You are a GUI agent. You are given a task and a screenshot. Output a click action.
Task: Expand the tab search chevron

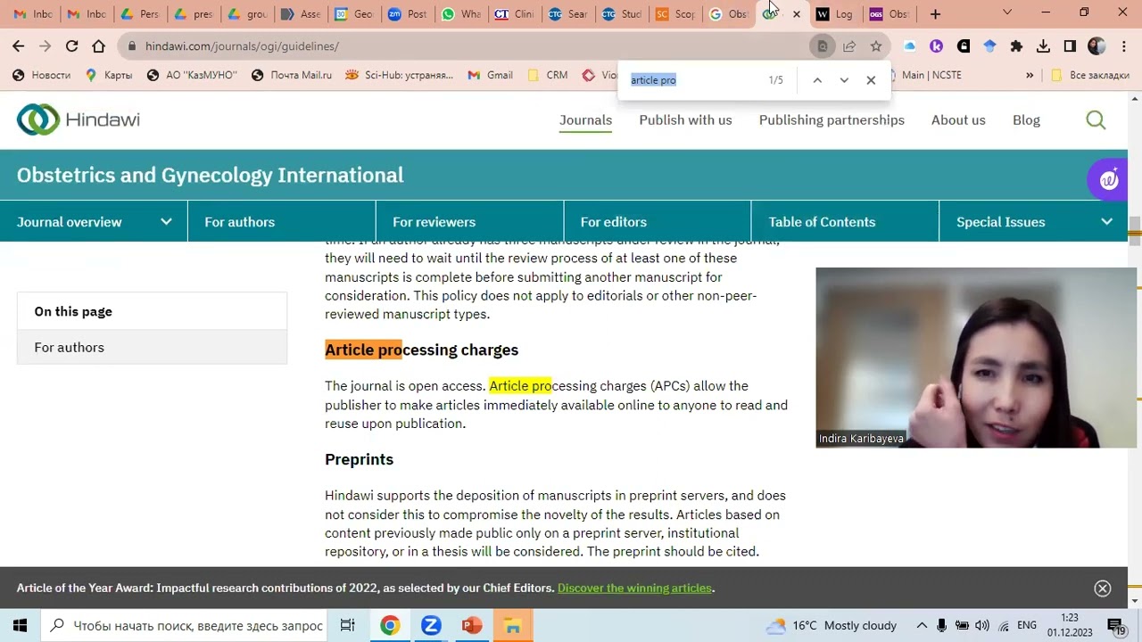click(1007, 13)
